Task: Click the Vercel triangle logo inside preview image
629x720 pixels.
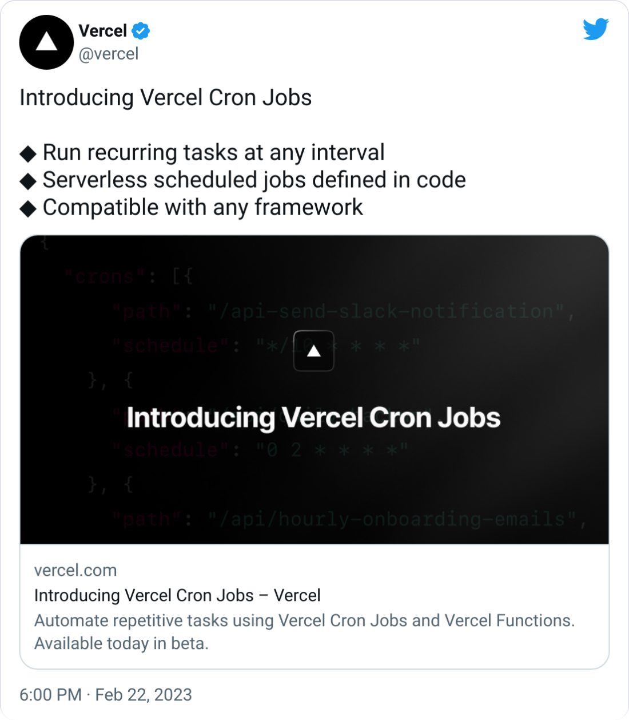Action: point(313,351)
